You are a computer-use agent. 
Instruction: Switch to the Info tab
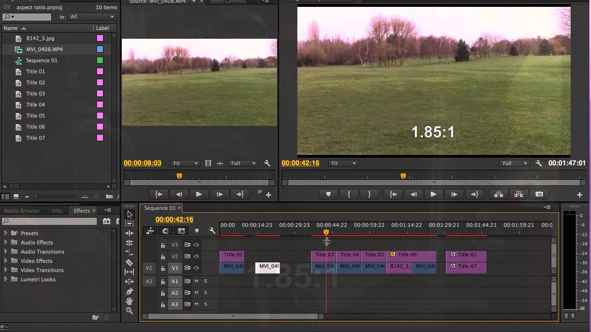[57, 211]
